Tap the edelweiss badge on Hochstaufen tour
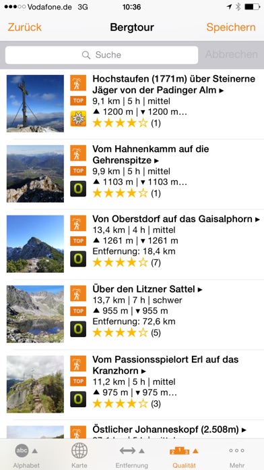This screenshot has width=264, height=470. pos(78,119)
